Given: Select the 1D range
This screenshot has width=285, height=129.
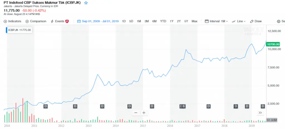Looking at the screenshot, I should point(124,21).
